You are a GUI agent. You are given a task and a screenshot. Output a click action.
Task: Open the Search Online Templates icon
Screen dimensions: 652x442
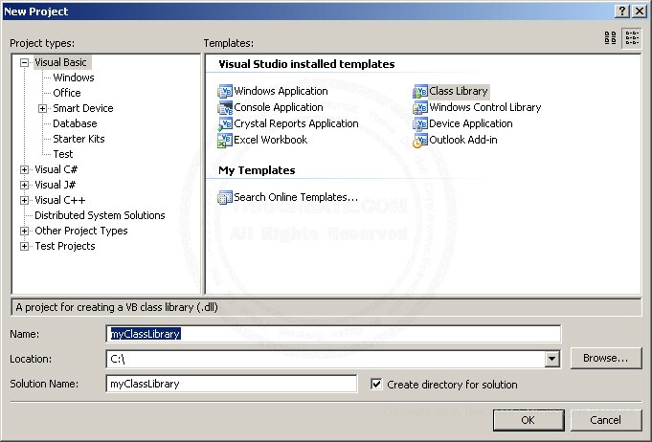(x=225, y=197)
